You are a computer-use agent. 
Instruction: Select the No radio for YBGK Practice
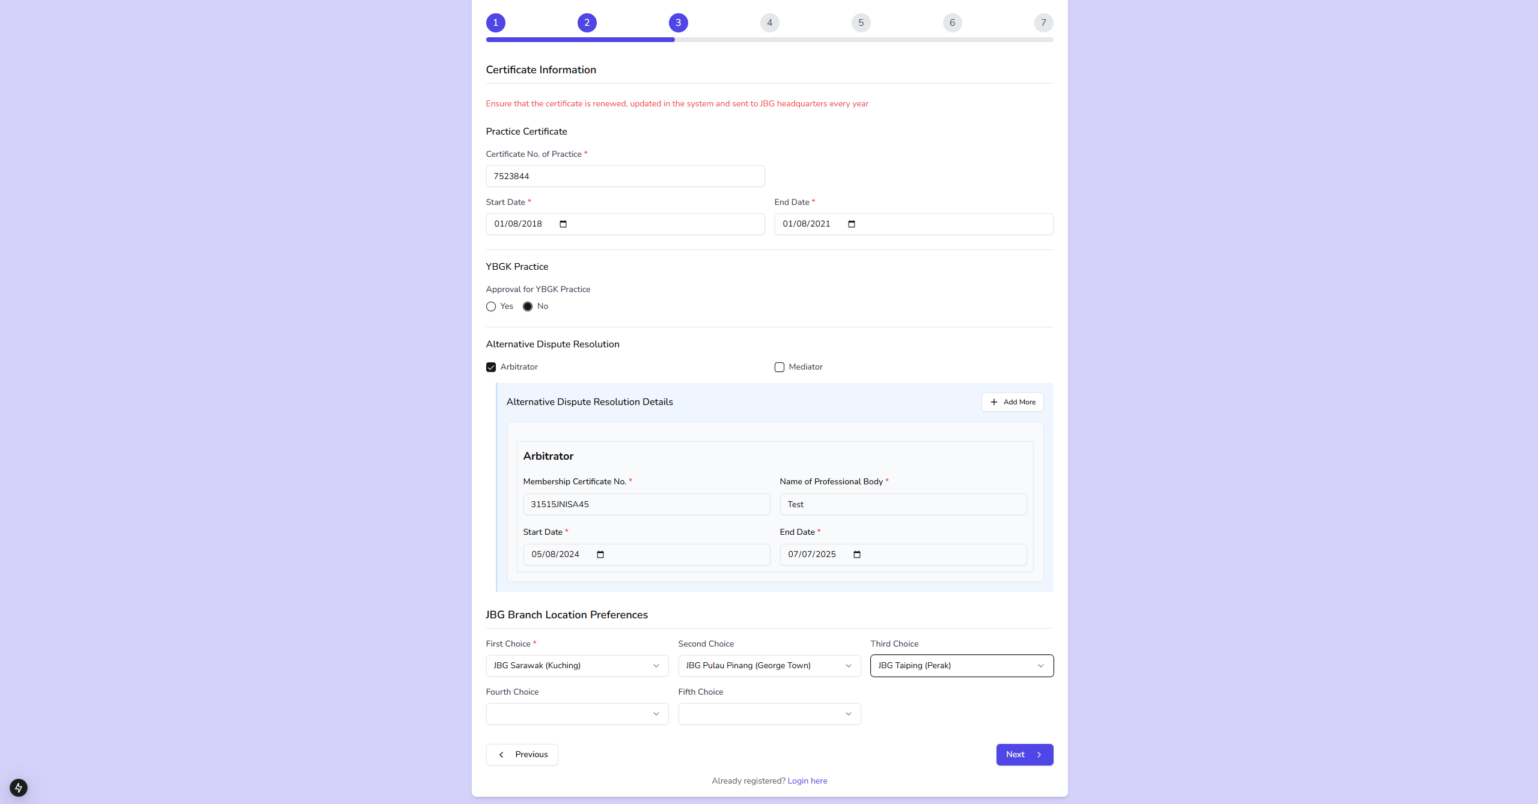(528, 306)
